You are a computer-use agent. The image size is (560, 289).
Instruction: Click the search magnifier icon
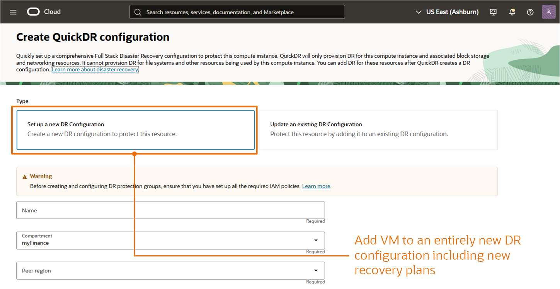(138, 12)
